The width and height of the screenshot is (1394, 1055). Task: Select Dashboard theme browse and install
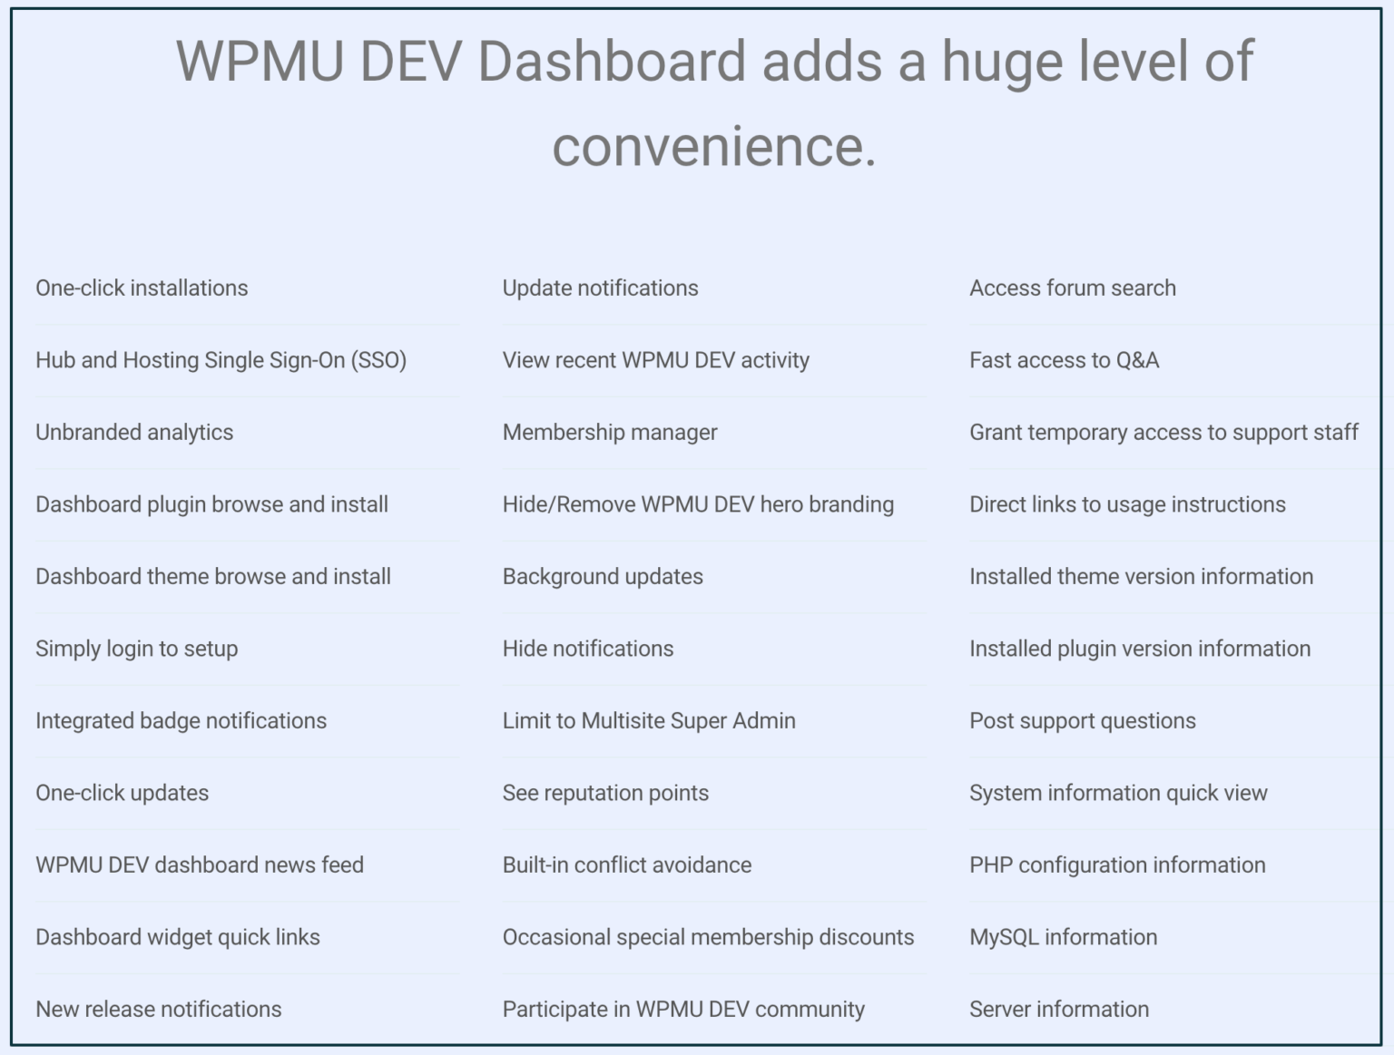coord(212,576)
